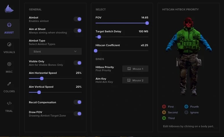Click the GENERAL section heading
224x137 pixels.
(x=35, y=10)
